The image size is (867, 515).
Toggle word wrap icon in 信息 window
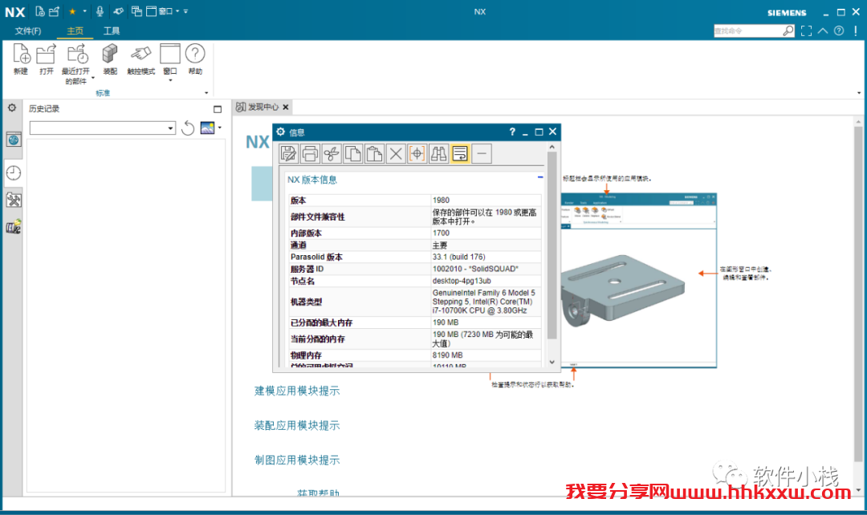coord(460,153)
